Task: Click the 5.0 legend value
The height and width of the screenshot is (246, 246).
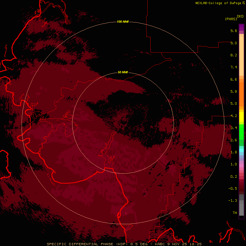Action: (234, 104)
